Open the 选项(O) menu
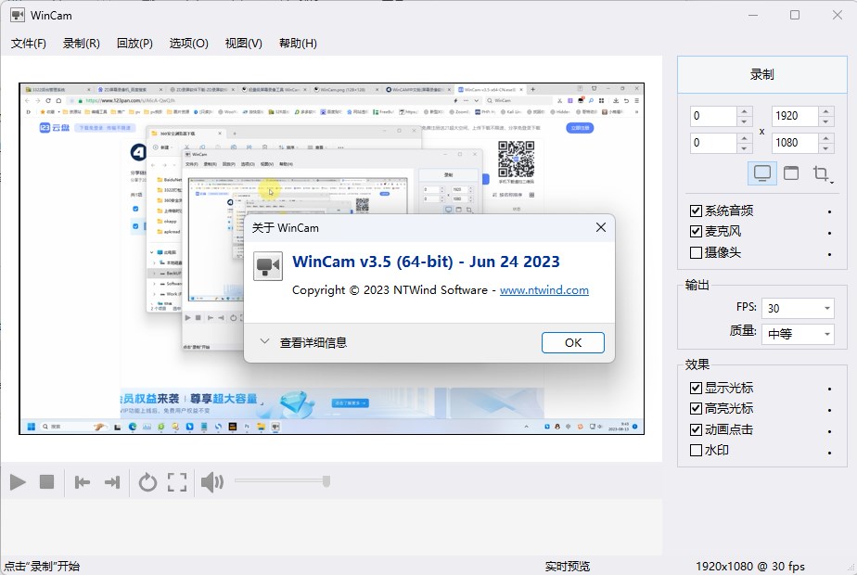The image size is (857, 575). (188, 43)
